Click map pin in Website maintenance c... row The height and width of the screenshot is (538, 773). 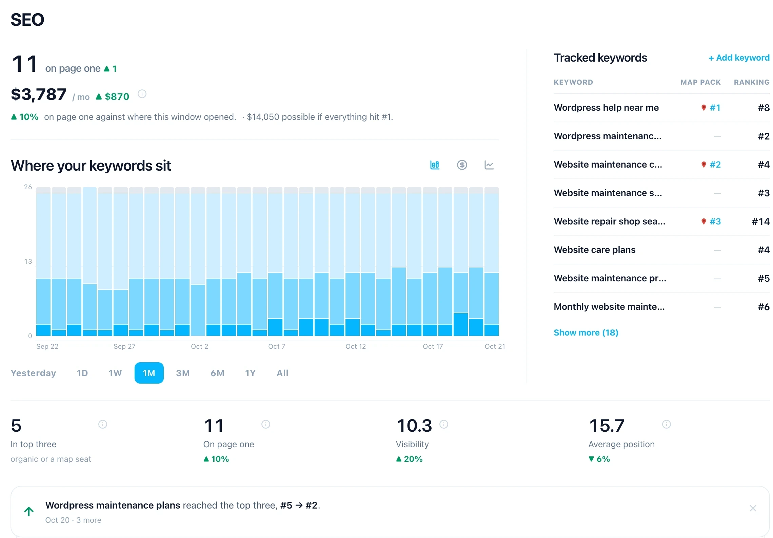click(704, 165)
